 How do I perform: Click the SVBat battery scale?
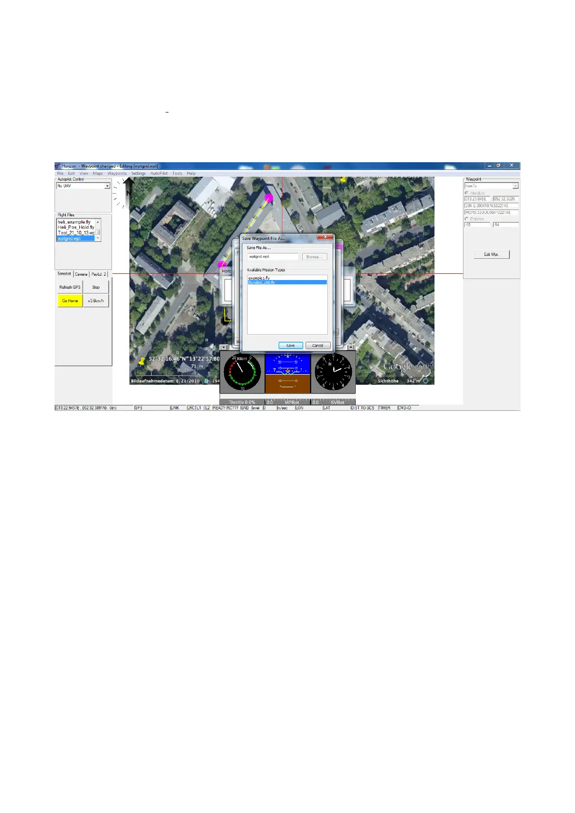pyautogui.click(x=333, y=402)
